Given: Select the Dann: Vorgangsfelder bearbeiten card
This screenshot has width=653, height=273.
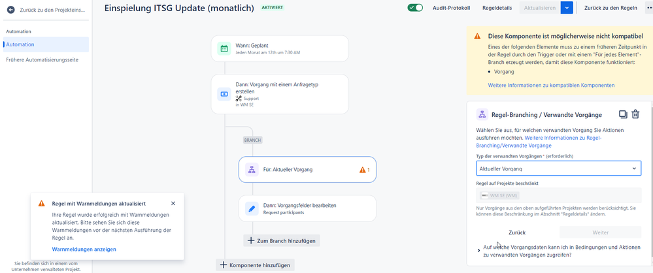Looking at the screenshot, I should [307, 208].
